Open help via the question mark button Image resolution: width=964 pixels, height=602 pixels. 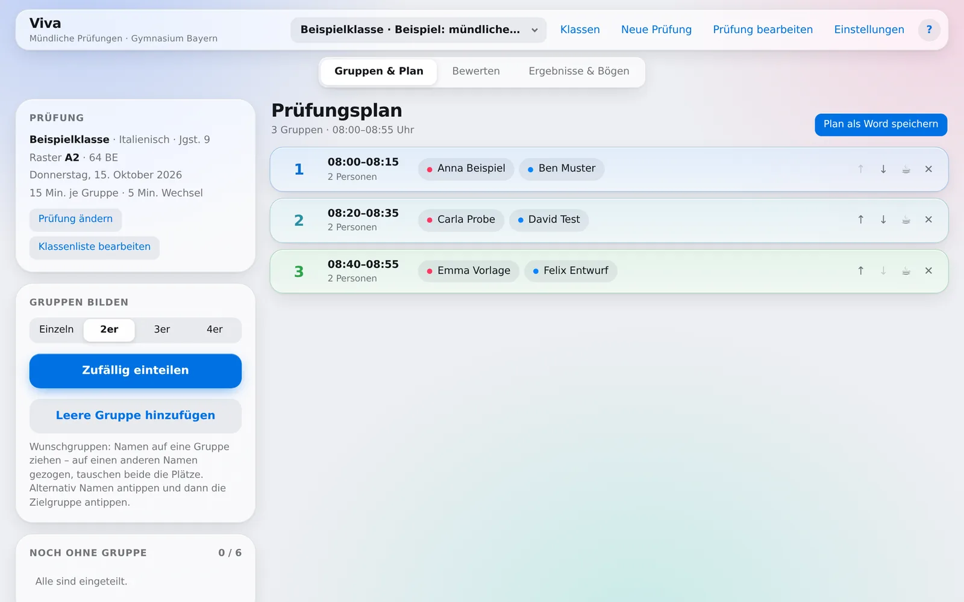pyautogui.click(x=929, y=29)
